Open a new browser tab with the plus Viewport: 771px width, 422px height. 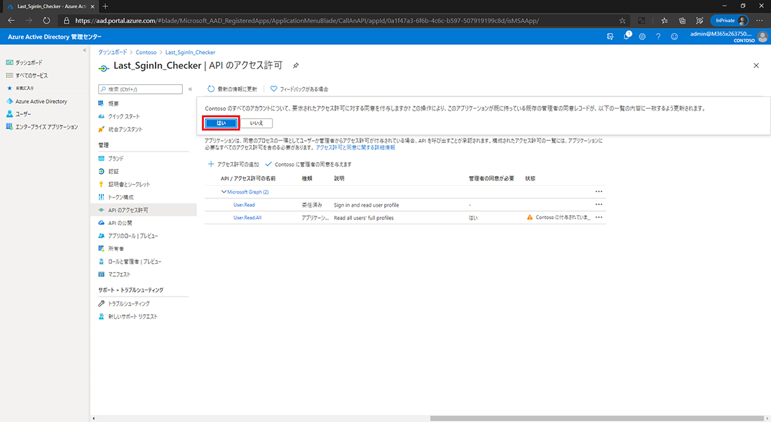click(105, 6)
